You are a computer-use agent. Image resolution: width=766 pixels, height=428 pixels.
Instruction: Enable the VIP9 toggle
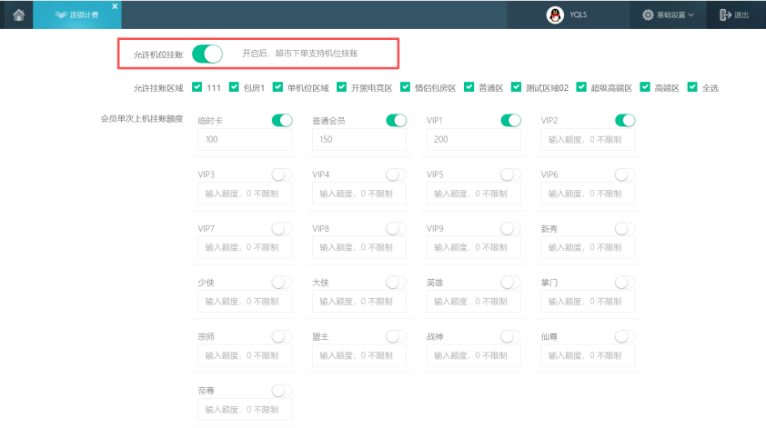[x=510, y=228]
